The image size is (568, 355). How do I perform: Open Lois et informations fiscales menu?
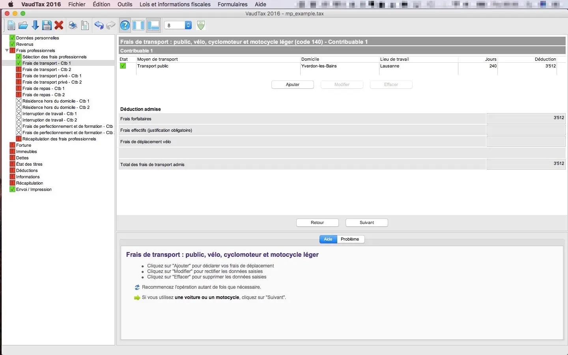pos(175,4)
